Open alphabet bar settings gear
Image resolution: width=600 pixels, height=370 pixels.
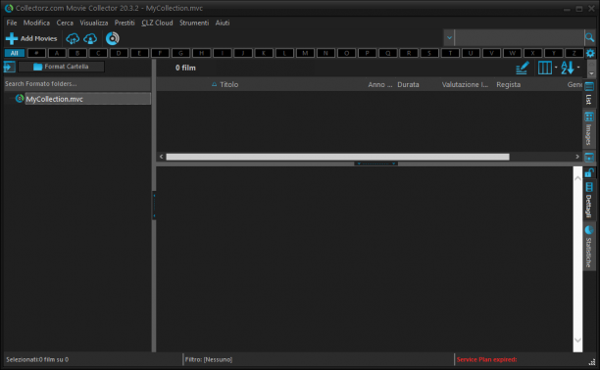point(590,53)
